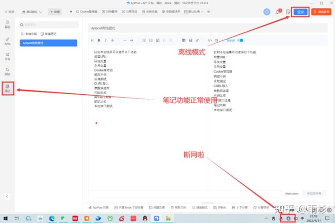Toggle bold formatting in editor
This screenshot has height=223, width=335.
99,40
